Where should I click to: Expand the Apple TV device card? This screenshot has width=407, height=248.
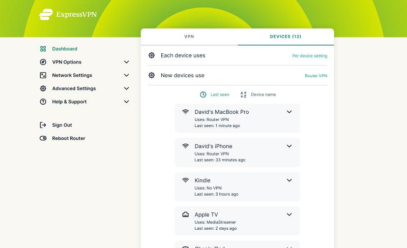[289, 214]
